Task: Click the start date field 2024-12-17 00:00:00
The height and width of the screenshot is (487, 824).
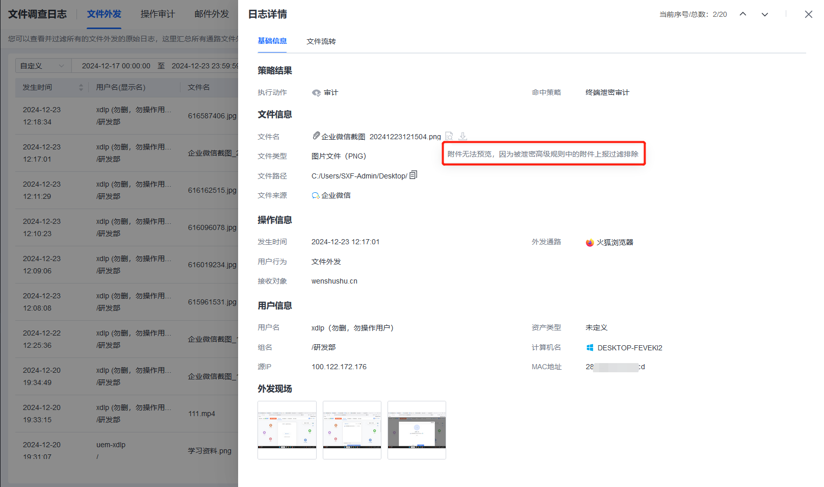Action: tap(116, 66)
